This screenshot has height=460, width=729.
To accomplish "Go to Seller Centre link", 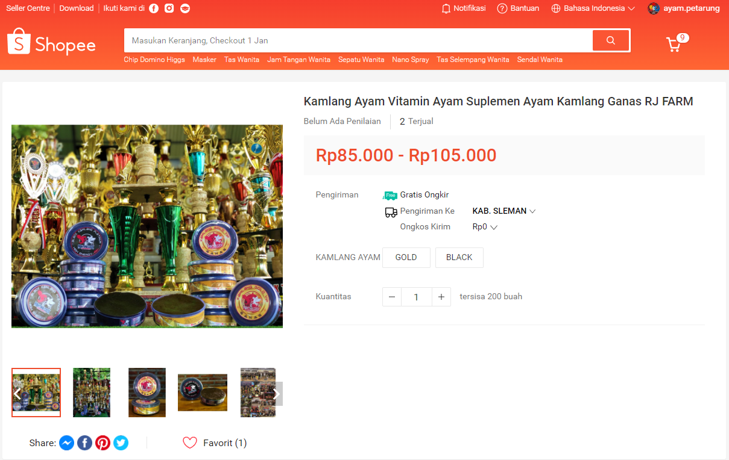I will [28, 8].
